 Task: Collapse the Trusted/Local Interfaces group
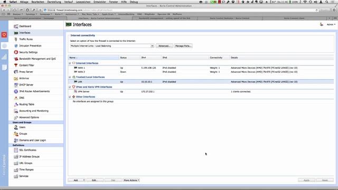[70, 77]
